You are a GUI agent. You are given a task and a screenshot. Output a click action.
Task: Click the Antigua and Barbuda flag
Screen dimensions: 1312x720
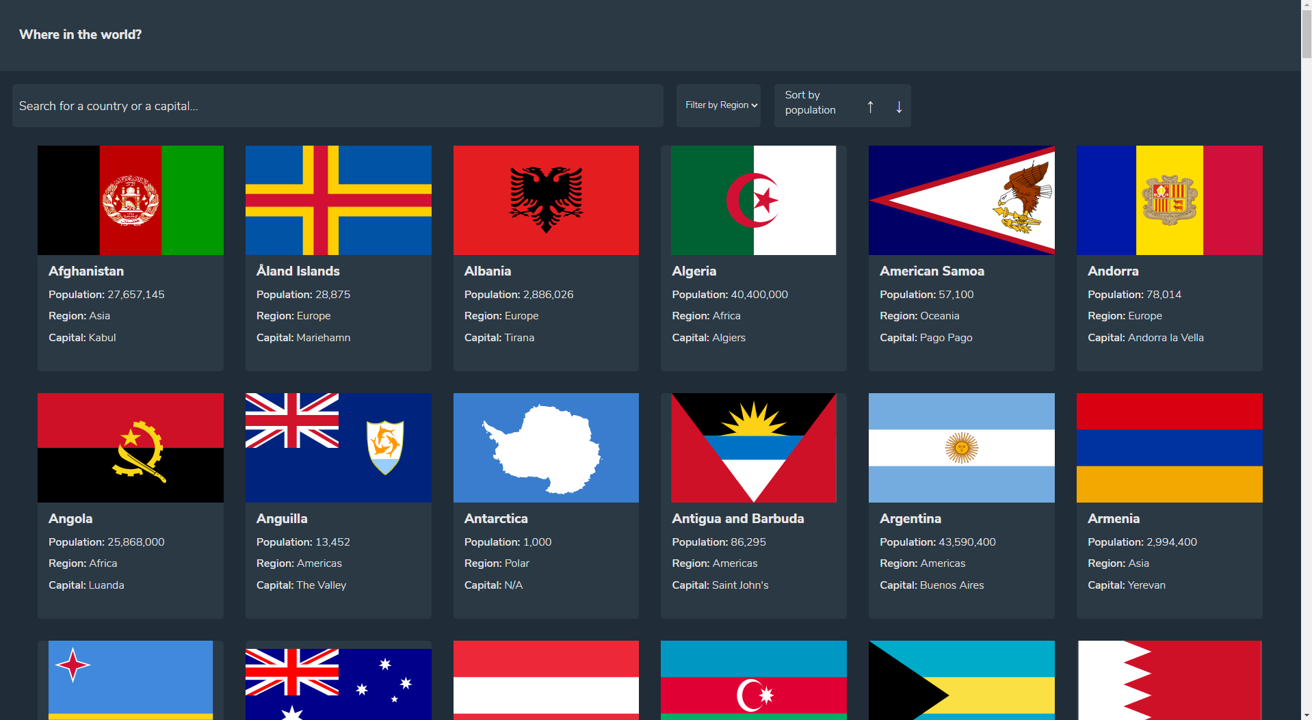click(x=753, y=447)
